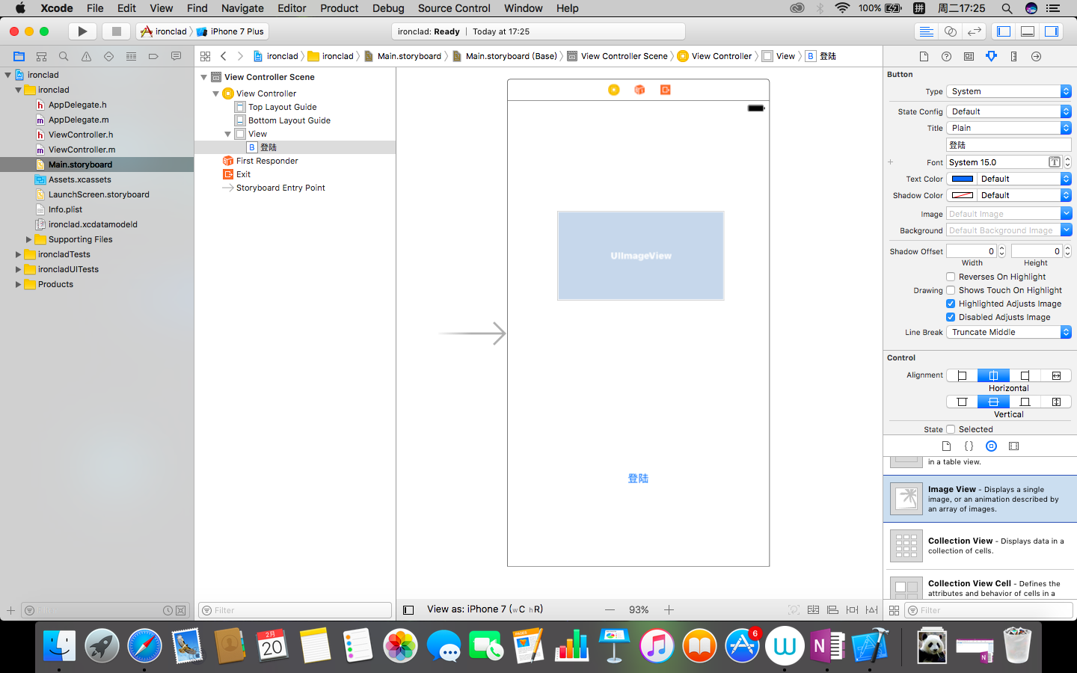Select the UIImageView on canvas
This screenshot has height=673, width=1077.
coord(641,256)
